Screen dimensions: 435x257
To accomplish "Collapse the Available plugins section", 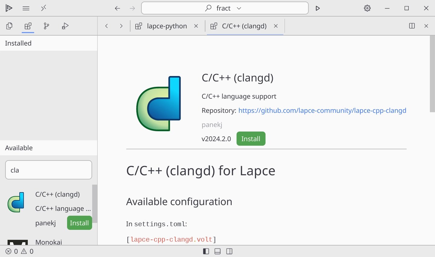I will tap(49, 148).
